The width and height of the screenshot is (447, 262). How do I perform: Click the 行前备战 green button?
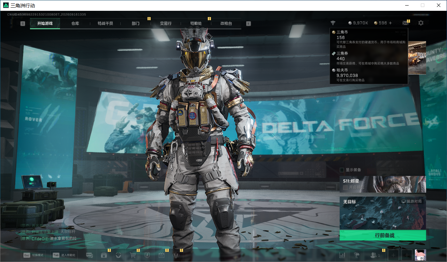click(x=383, y=235)
